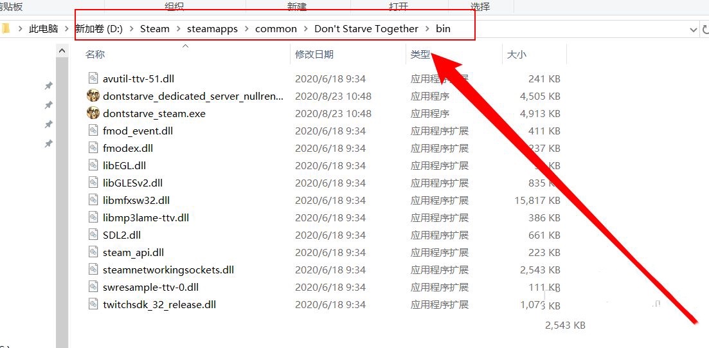Select file name libGLESv2.dll
This screenshot has height=348, width=709.
tap(132, 183)
